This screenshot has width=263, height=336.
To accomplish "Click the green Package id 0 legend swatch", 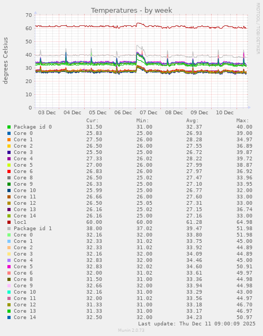I will coord(9,127).
